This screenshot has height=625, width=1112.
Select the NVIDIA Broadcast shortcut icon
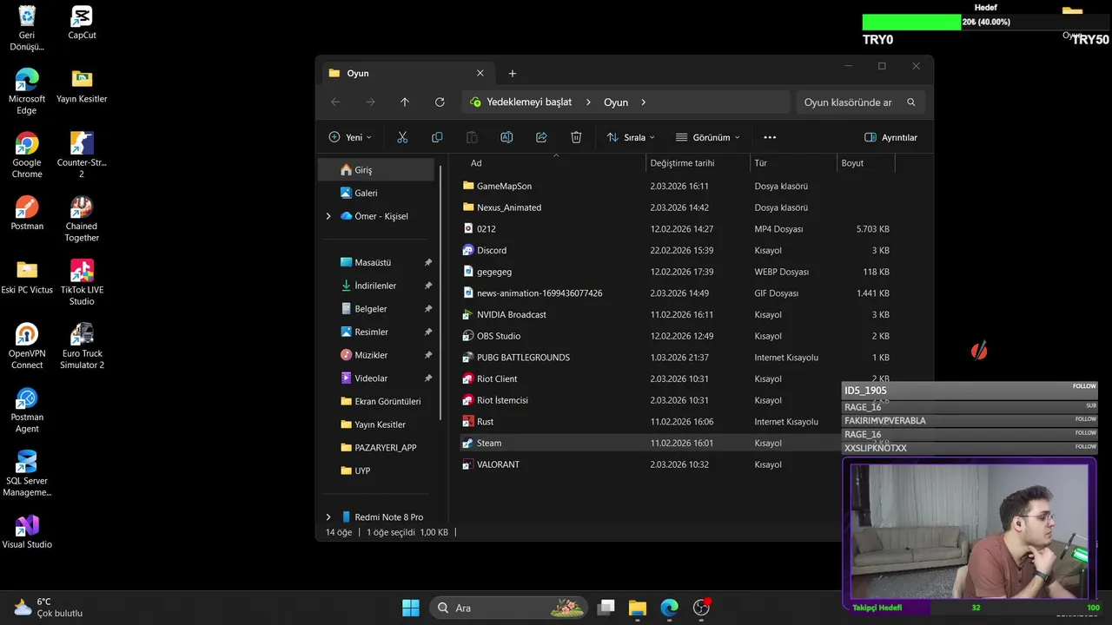468,314
